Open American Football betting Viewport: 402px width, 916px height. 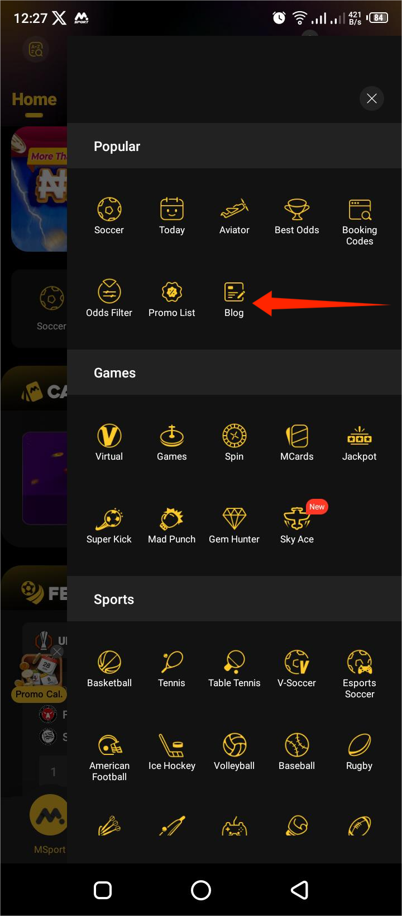pyautogui.click(x=109, y=745)
